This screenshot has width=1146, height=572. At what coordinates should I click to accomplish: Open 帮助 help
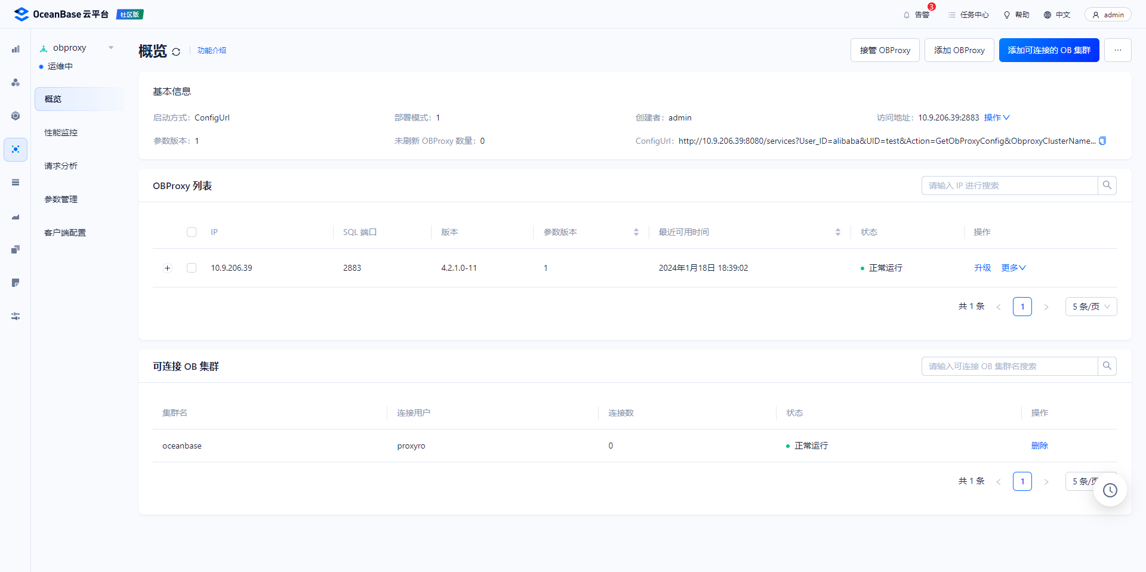coord(1016,15)
